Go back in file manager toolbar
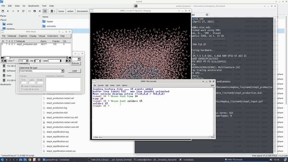Image resolution: width=288 pixels, height=162 pixels. coord(8,11)
